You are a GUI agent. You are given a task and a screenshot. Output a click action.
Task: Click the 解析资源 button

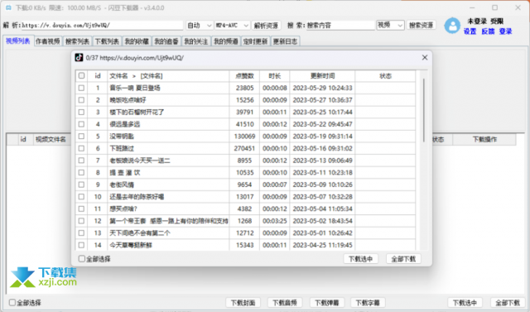266,26
